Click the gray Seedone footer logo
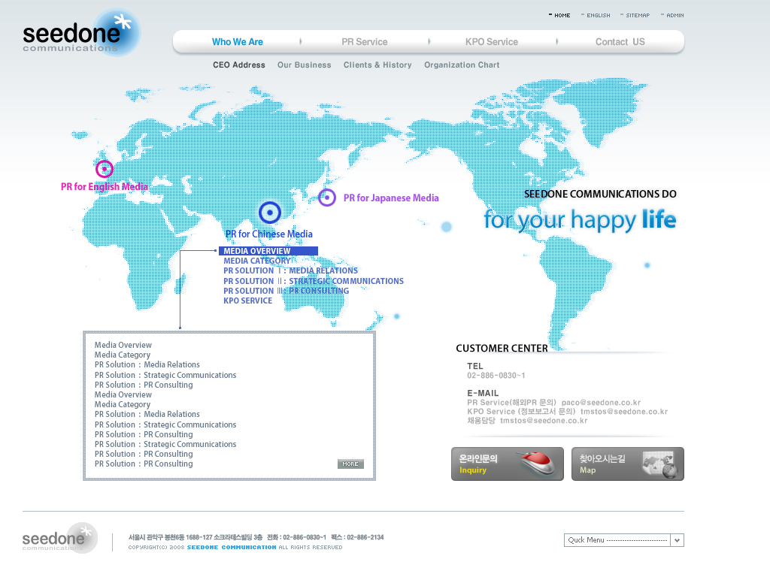 tap(60, 539)
